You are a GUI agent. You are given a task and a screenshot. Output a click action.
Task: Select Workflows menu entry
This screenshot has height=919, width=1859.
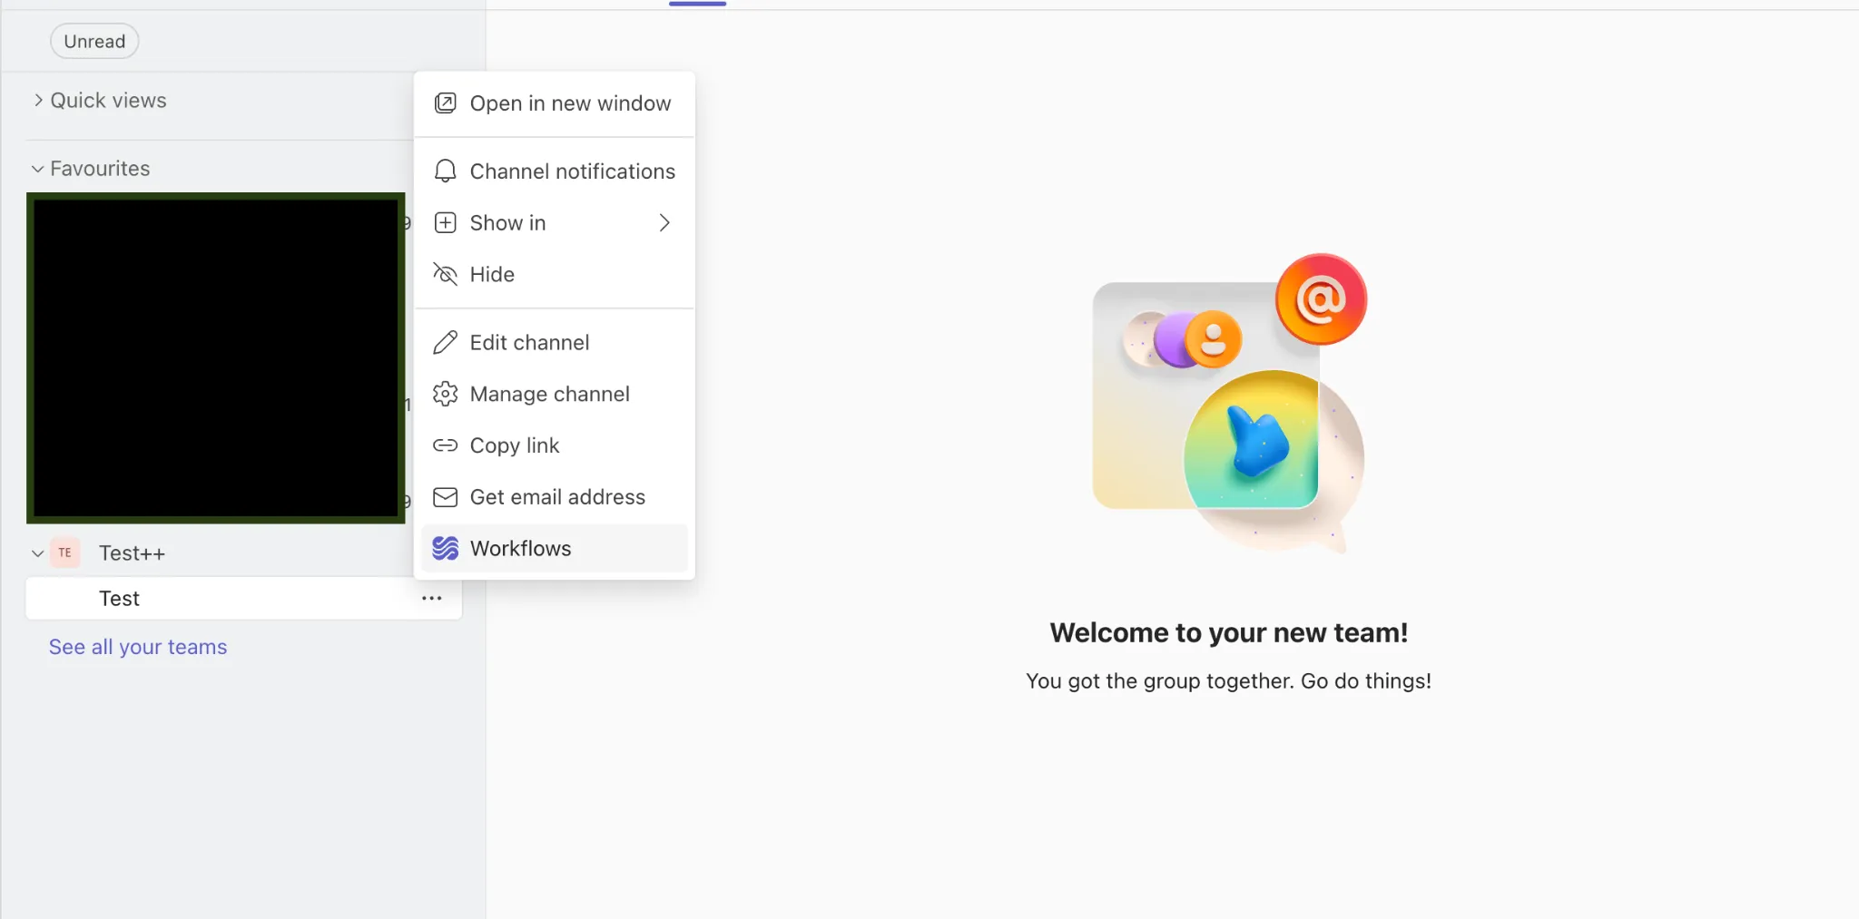[555, 548]
